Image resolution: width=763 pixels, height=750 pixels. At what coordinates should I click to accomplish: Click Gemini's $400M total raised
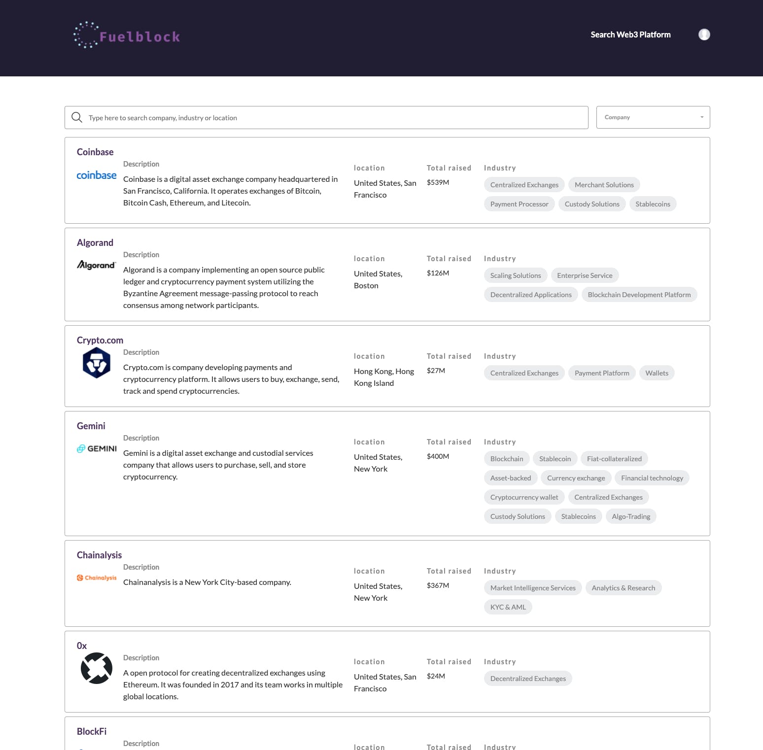(x=438, y=456)
